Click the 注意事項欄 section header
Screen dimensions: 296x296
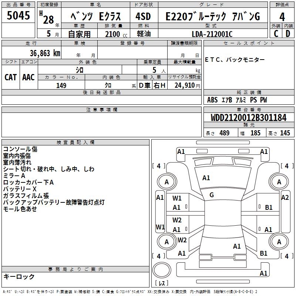[x=101, y=110]
